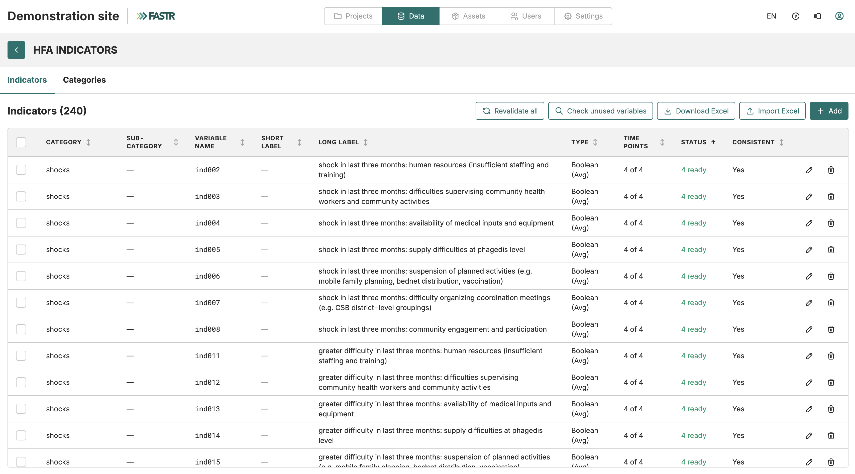Click the Revalidate all button
The height and width of the screenshot is (474, 855).
[510, 111]
